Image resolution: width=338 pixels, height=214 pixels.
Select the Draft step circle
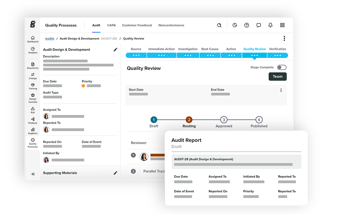154,120
